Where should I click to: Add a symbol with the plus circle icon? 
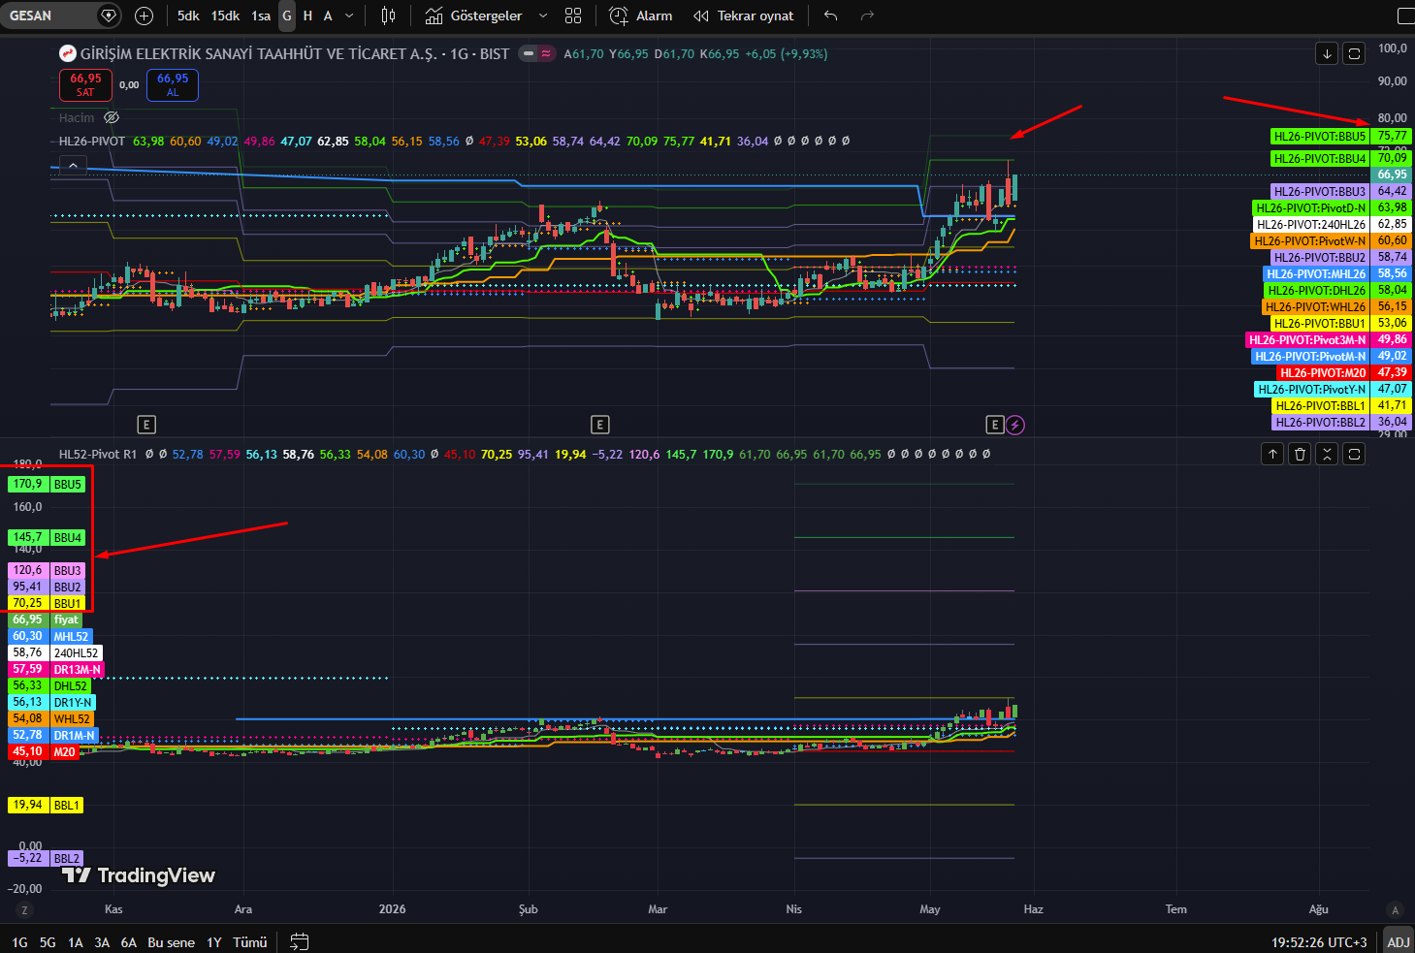144,16
